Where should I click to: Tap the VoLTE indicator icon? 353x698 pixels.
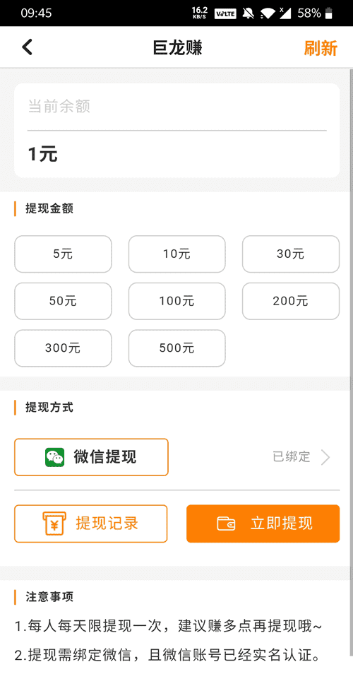click(x=225, y=14)
